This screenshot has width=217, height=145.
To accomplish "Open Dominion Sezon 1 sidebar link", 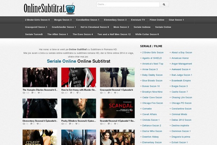I will click(181, 131).
